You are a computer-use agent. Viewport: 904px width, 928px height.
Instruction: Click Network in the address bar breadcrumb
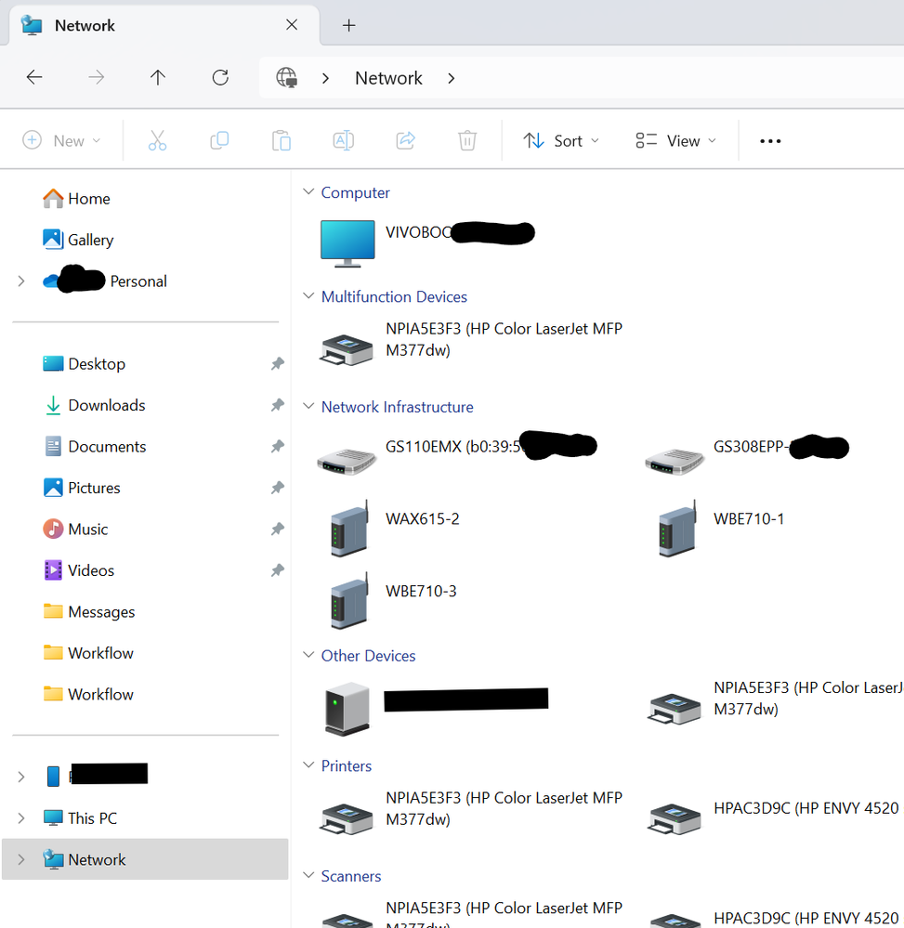[x=388, y=78]
